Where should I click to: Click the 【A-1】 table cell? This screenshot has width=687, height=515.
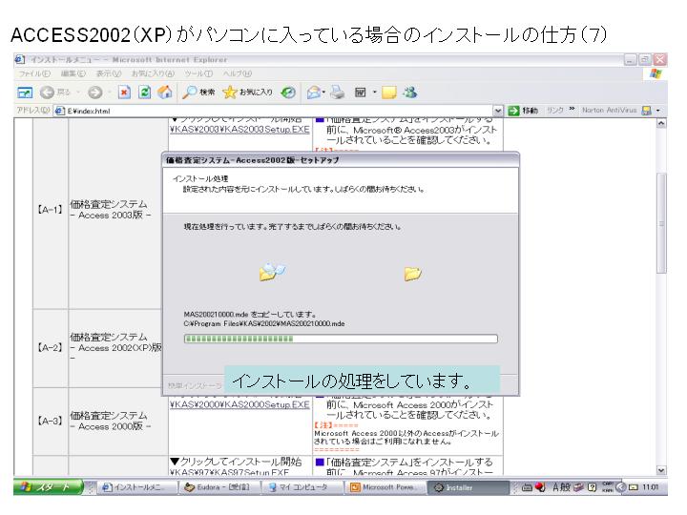coord(51,209)
